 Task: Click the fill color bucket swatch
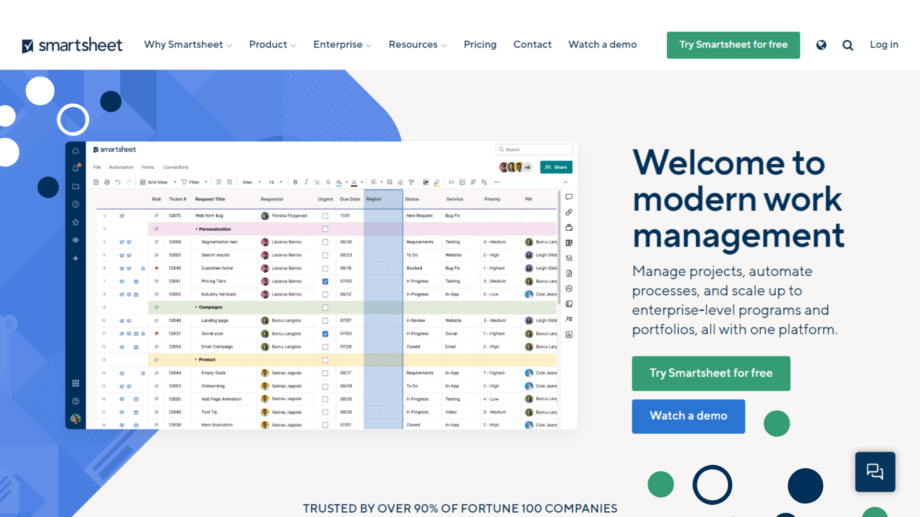coord(339,182)
